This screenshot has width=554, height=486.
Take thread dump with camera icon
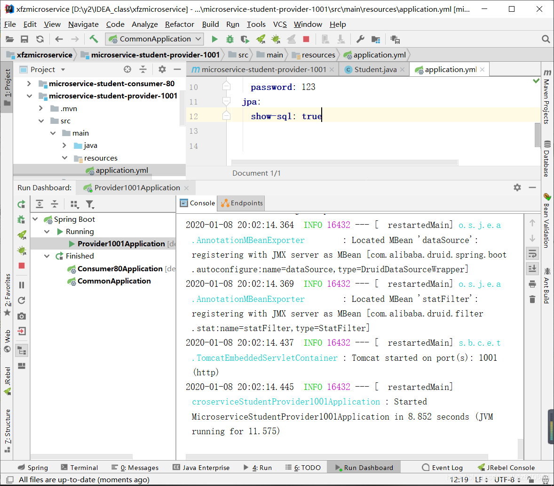(x=22, y=316)
